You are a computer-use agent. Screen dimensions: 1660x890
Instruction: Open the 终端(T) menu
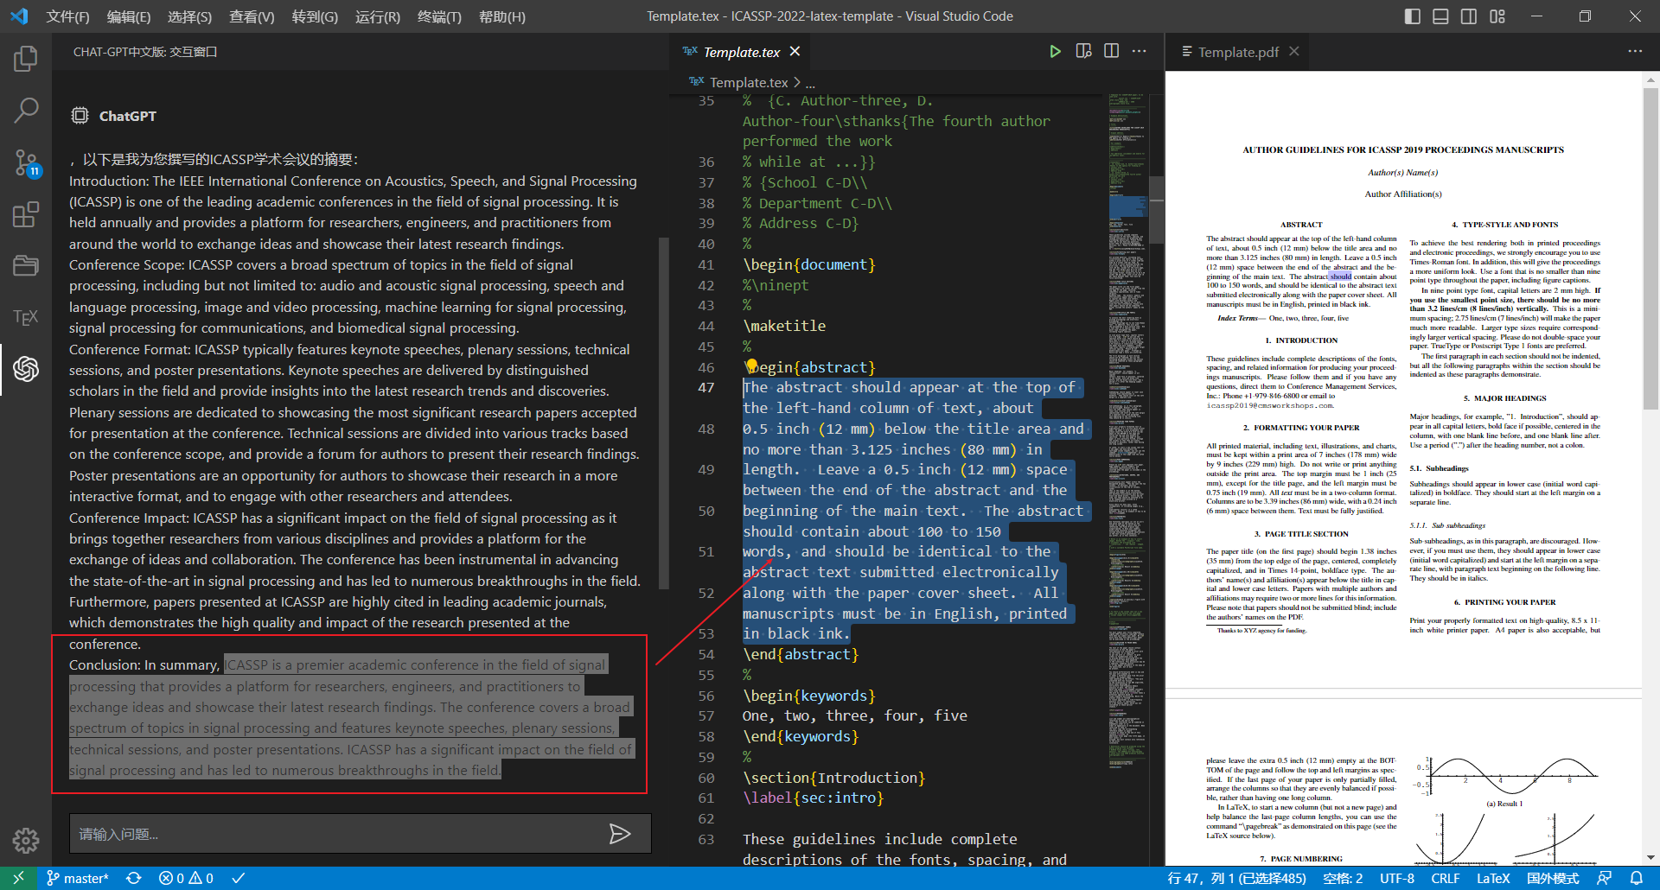pos(439,16)
